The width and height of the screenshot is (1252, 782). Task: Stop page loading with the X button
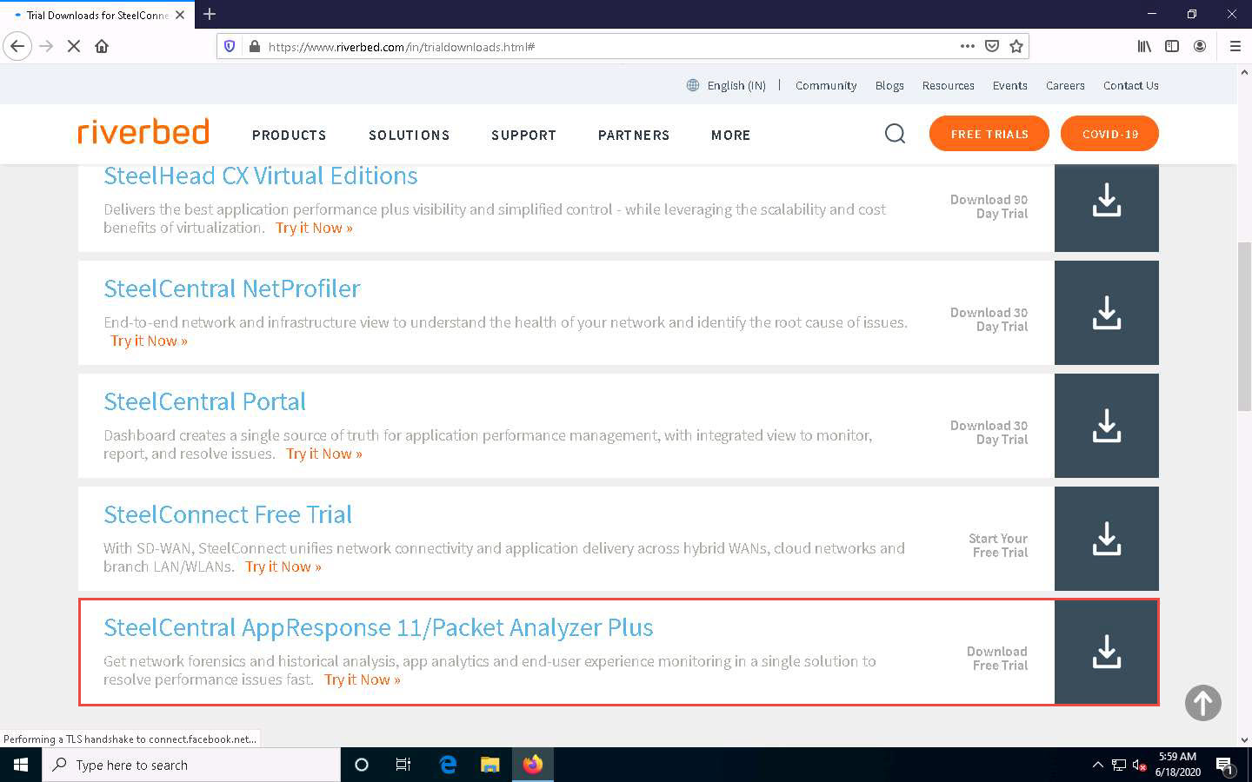pyautogui.click(x=74, y=46)
